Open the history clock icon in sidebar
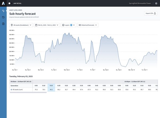160x118 pixels. click(3, 17)
